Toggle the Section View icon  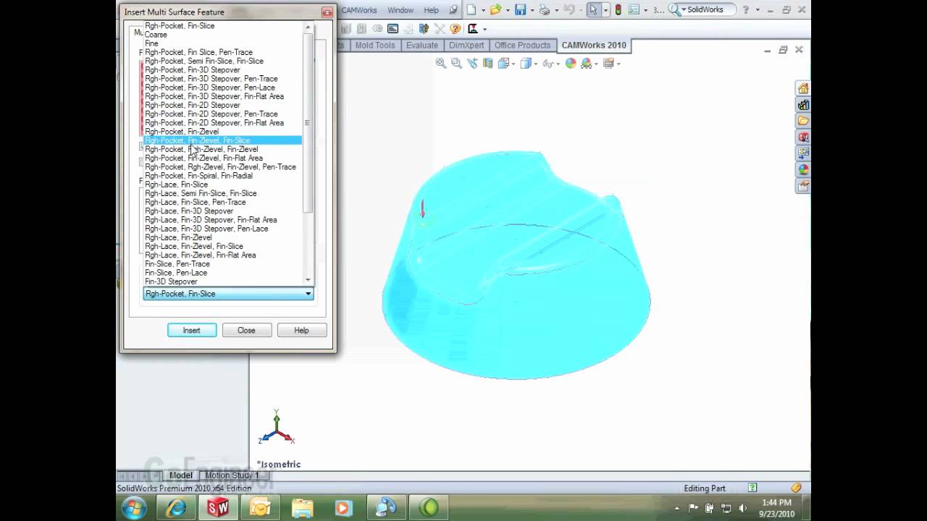pyautogui.click(x=487, y=64)
